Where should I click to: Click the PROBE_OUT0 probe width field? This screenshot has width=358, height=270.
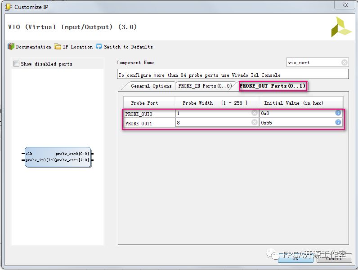(214, 113)
